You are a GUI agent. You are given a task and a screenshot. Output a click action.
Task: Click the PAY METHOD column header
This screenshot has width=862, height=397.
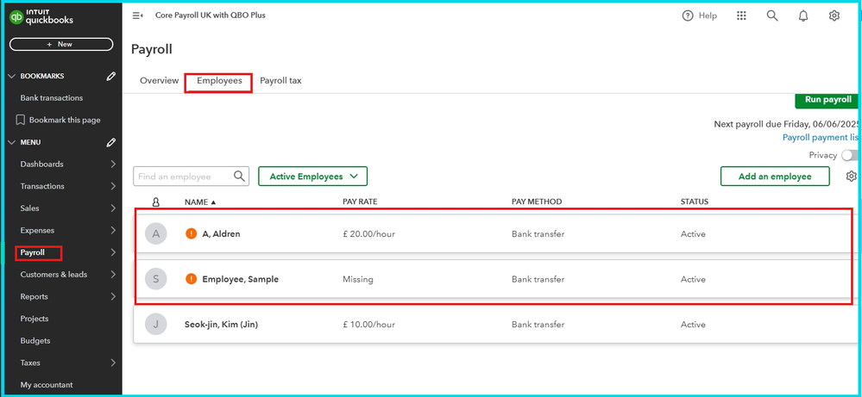point(537,202)
